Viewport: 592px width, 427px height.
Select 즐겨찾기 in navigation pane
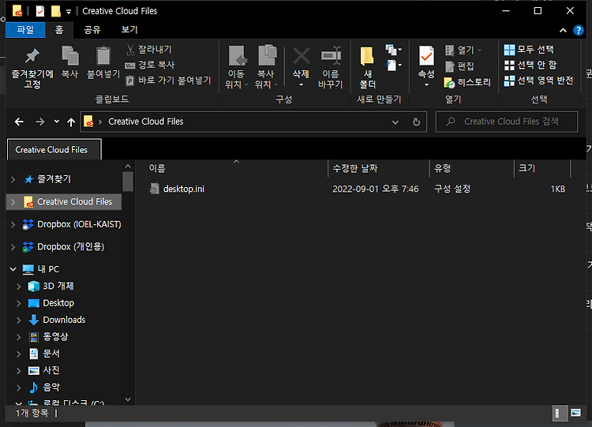54,179
